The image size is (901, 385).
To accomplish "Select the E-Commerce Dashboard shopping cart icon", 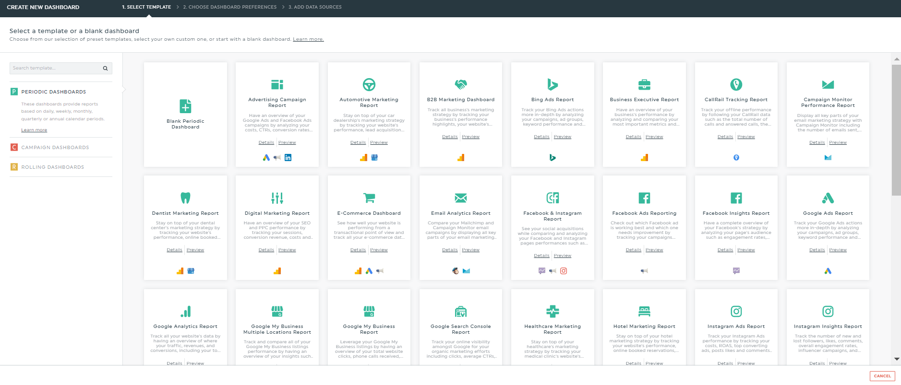I will pos(369,198).
